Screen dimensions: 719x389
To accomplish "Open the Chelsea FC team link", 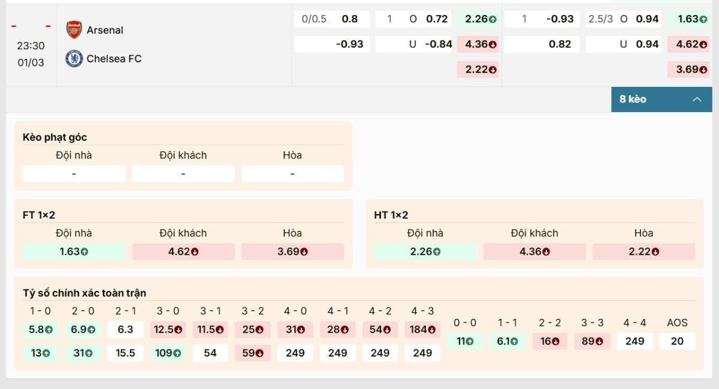I will click(x=114, y=59).
